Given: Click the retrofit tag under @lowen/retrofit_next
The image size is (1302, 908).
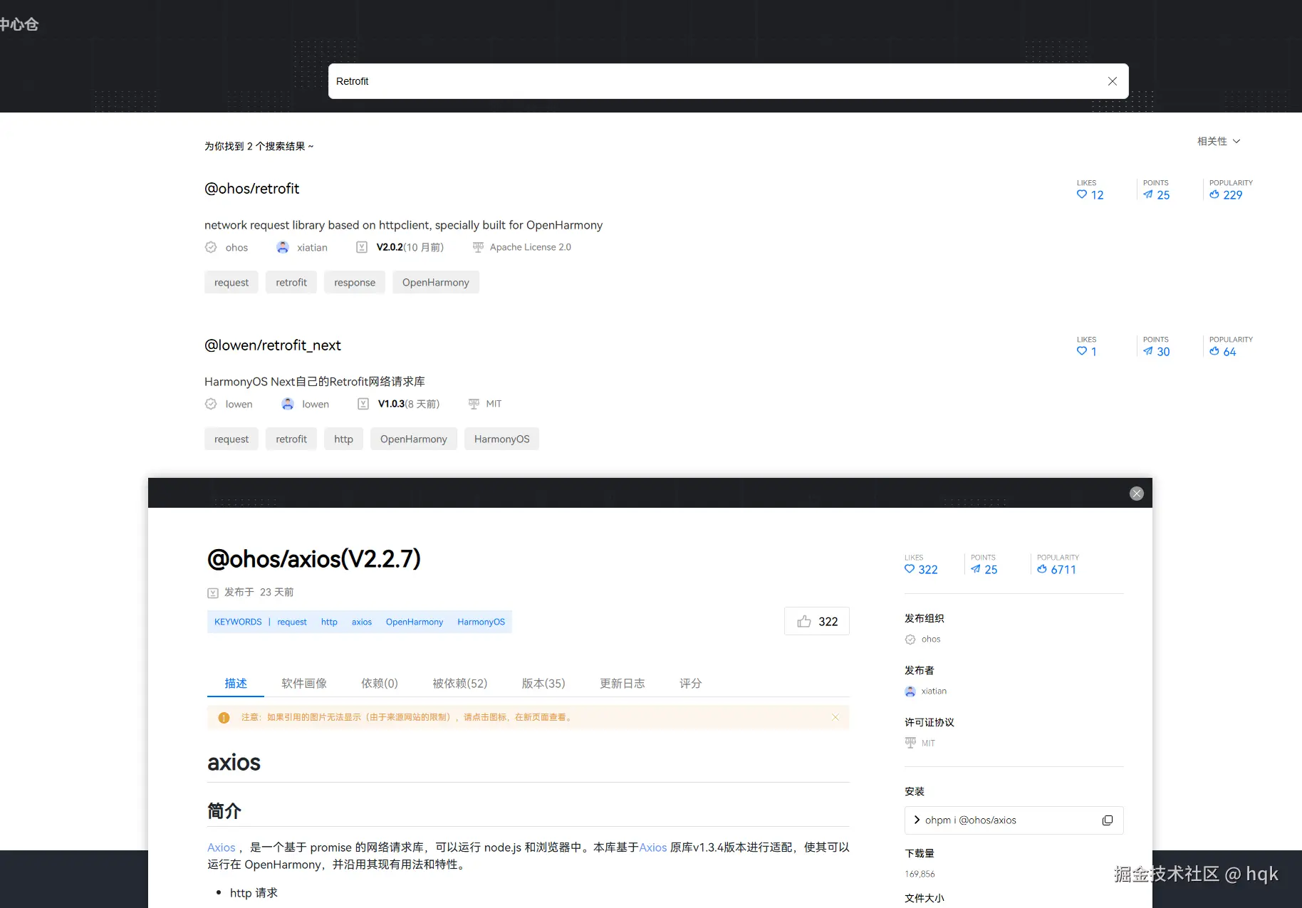Looking at the screenshot, I should 291,439.
